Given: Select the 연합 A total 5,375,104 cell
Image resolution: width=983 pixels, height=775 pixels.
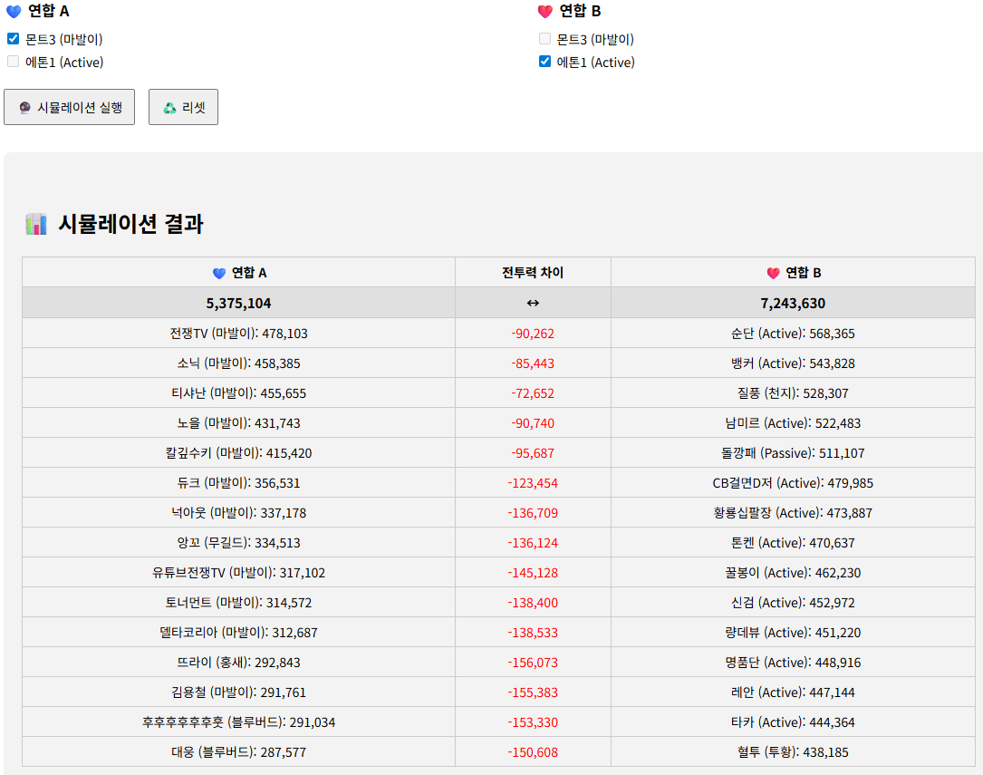Looking at the screenshot, I should click(238, 303).
